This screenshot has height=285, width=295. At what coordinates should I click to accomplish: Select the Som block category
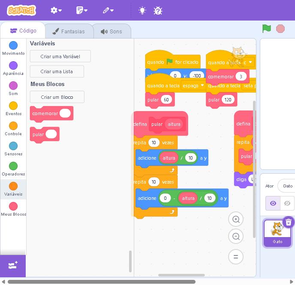pos(13,89)
